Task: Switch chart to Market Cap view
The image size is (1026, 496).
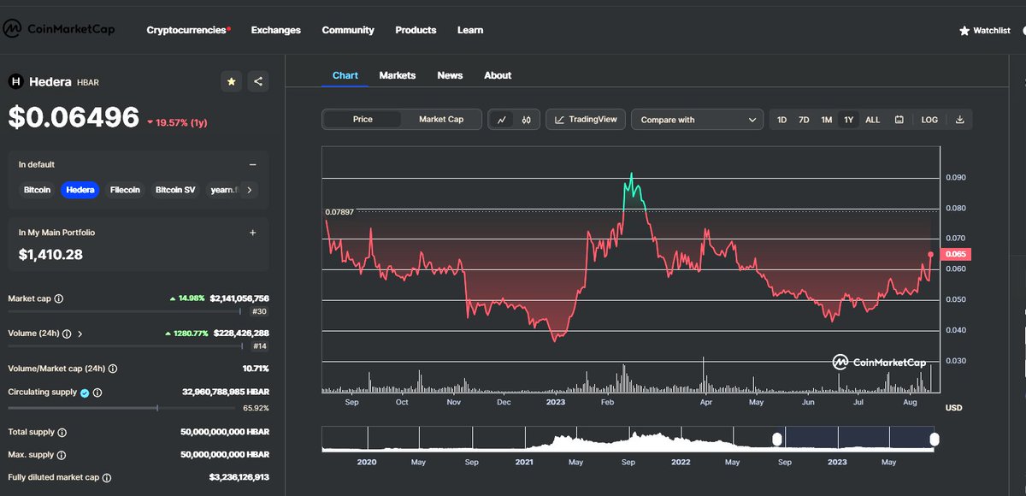Action: [441, 120]
